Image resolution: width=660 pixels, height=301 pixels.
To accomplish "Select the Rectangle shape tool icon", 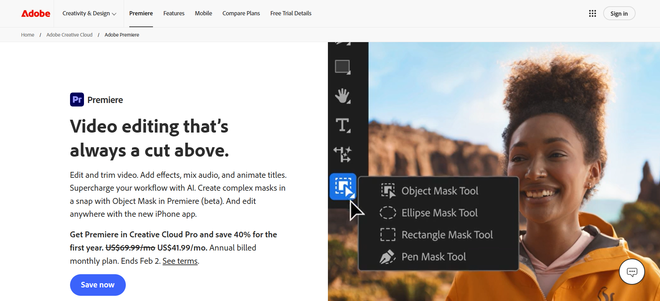I will [x=343, y=67].
